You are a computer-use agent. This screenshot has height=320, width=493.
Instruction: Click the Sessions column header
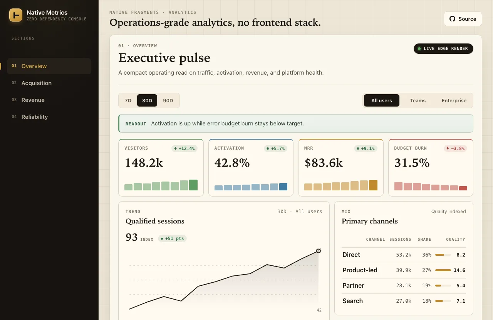[400, 239]
